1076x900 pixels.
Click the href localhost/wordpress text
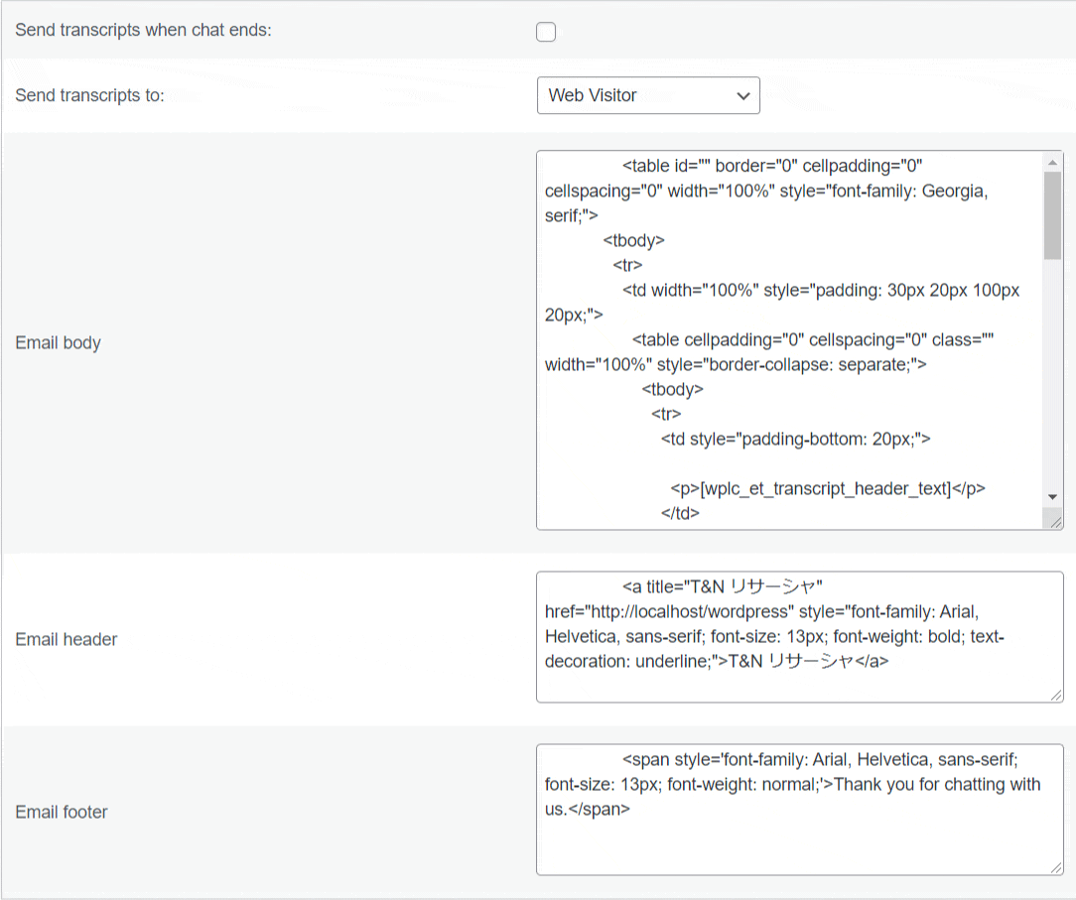pyautogui.click(x=669, y=611)
